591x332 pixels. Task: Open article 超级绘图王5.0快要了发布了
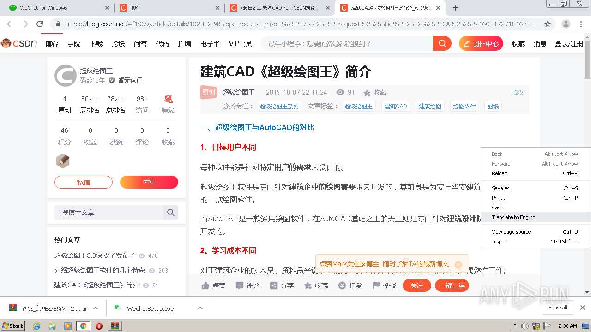pyautogui.click(x=95, y=255)
